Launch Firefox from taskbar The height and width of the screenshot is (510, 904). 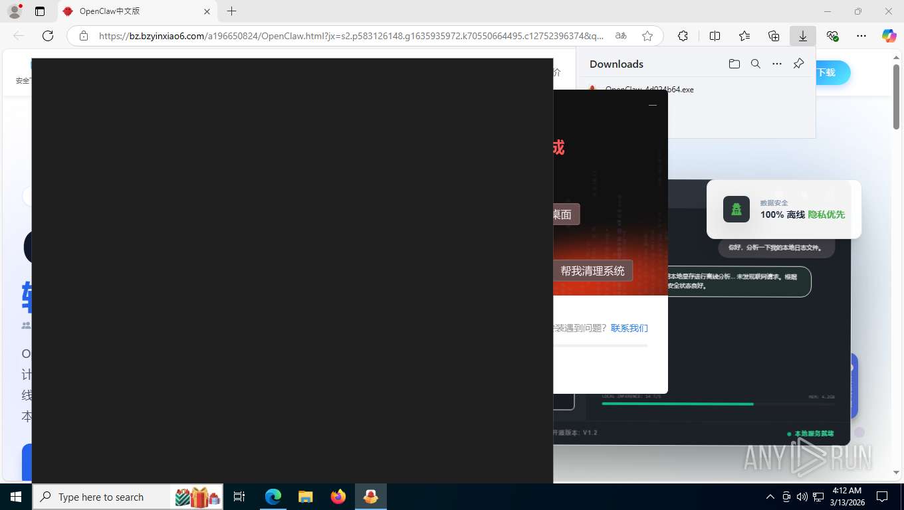(x=338, y=497)
